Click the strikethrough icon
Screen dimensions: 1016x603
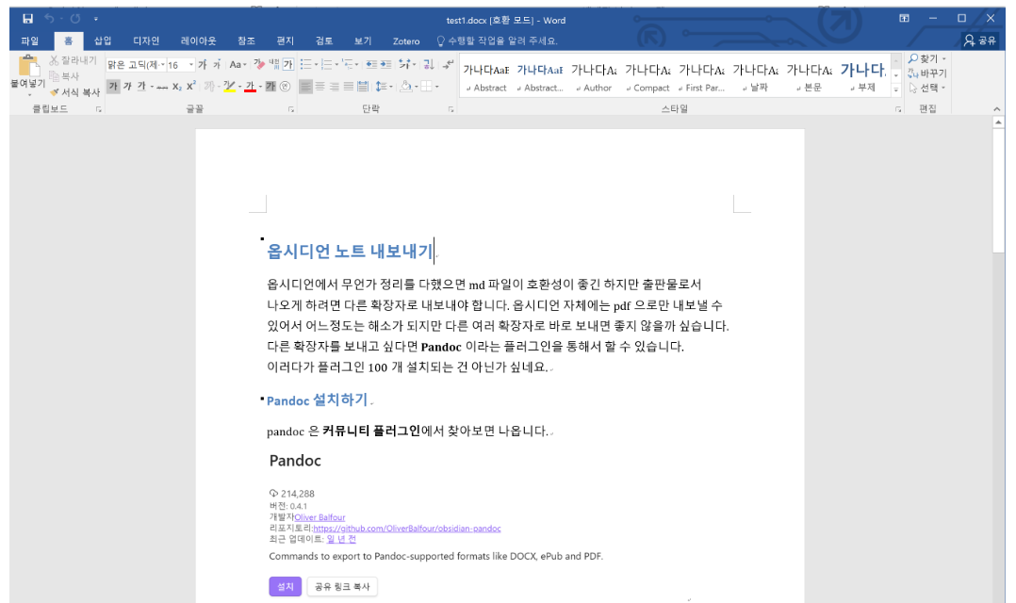(162, 86)
